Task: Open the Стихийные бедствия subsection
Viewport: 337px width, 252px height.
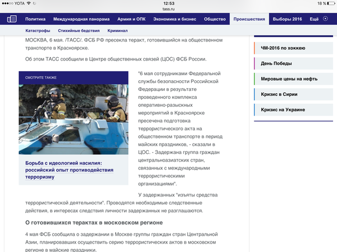Action: point(79,31)
